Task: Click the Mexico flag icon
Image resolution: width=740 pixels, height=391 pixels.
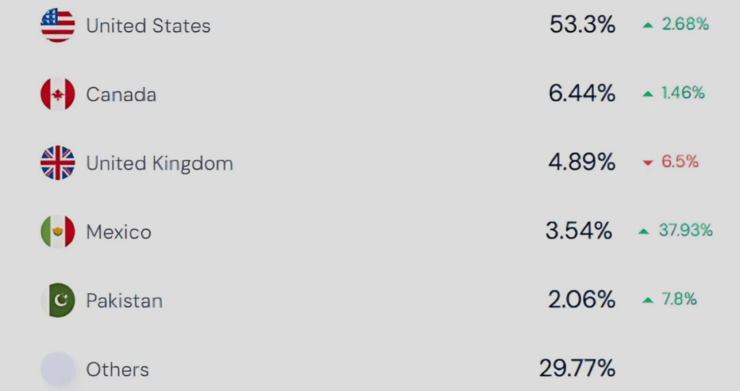Action: pos(58,232)
